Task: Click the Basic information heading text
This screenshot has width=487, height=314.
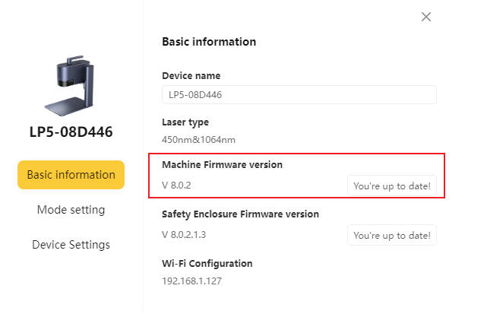Action: pos(209,42)
